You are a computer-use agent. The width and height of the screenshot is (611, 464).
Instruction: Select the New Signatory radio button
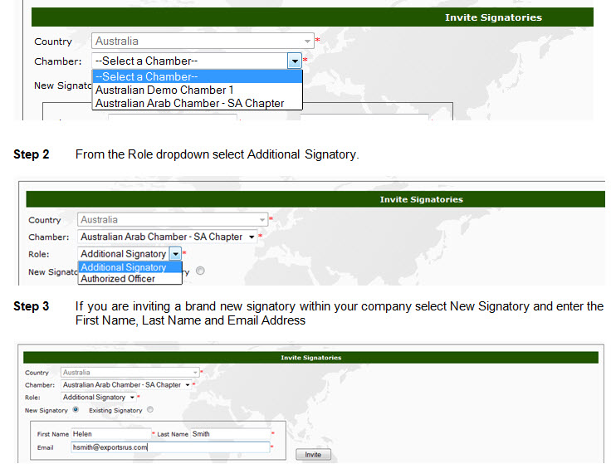[x=76, y=410]
